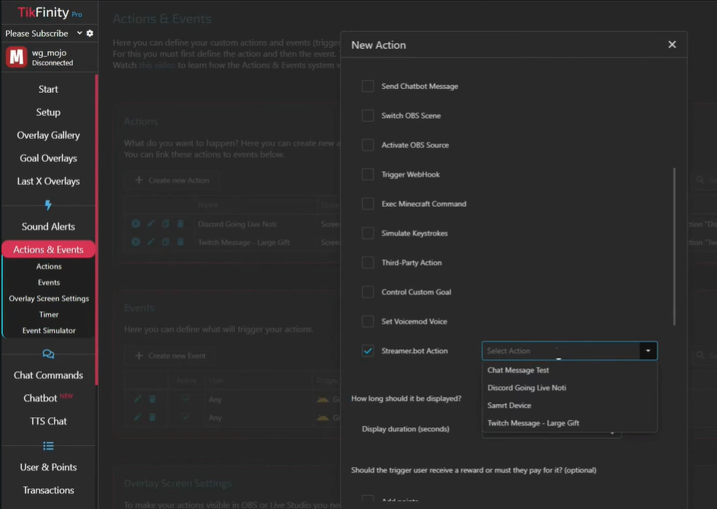Open Chat Commands via its speech bubble icon
The height and width of the screenshot is (509, 717).
(48, 353)
